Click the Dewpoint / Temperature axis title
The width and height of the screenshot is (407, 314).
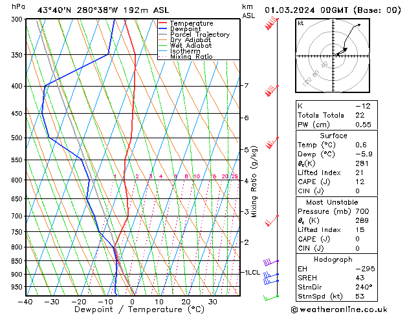click(x=139, y=309)
